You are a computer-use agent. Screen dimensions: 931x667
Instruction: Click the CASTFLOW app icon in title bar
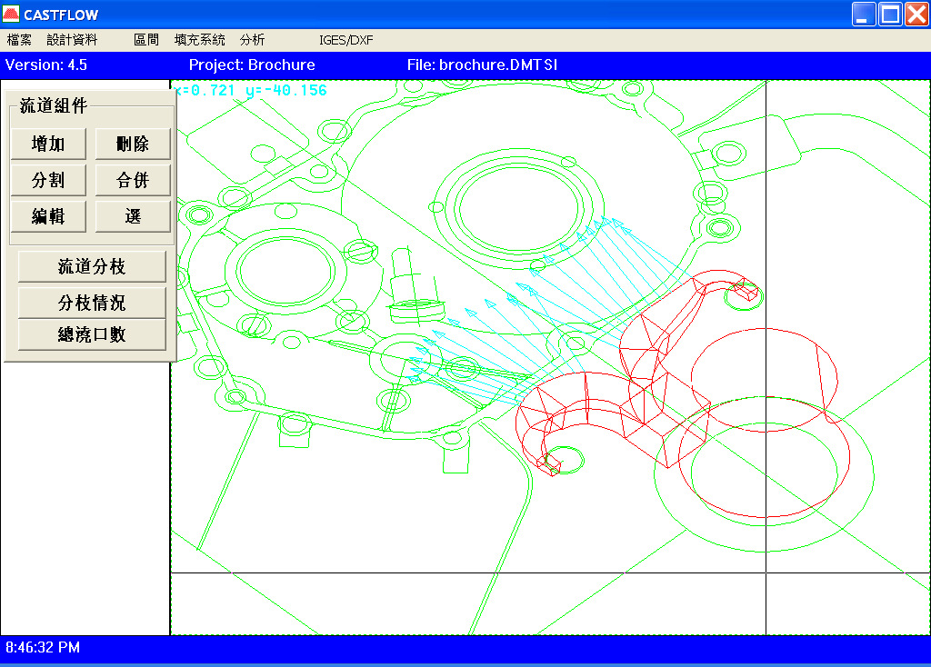click(x=11, y=14)
